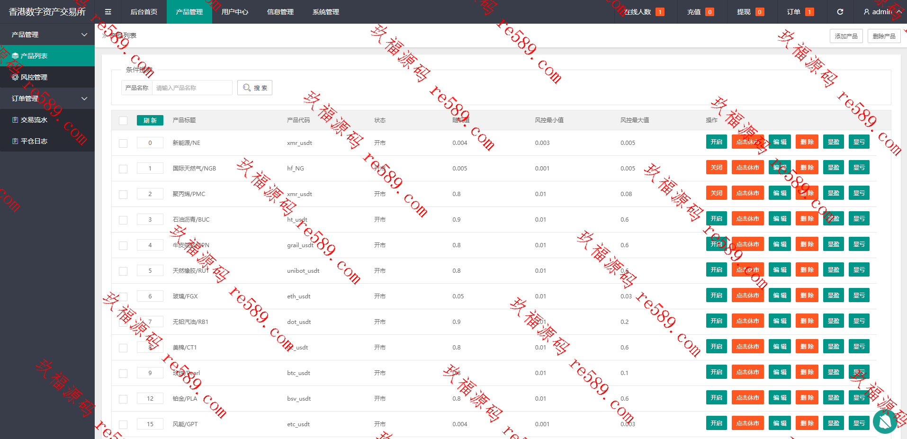This screenshot has height=439, width=907.
Task: Open 平仓日志 in the sidebar
Action: (47, 141)
